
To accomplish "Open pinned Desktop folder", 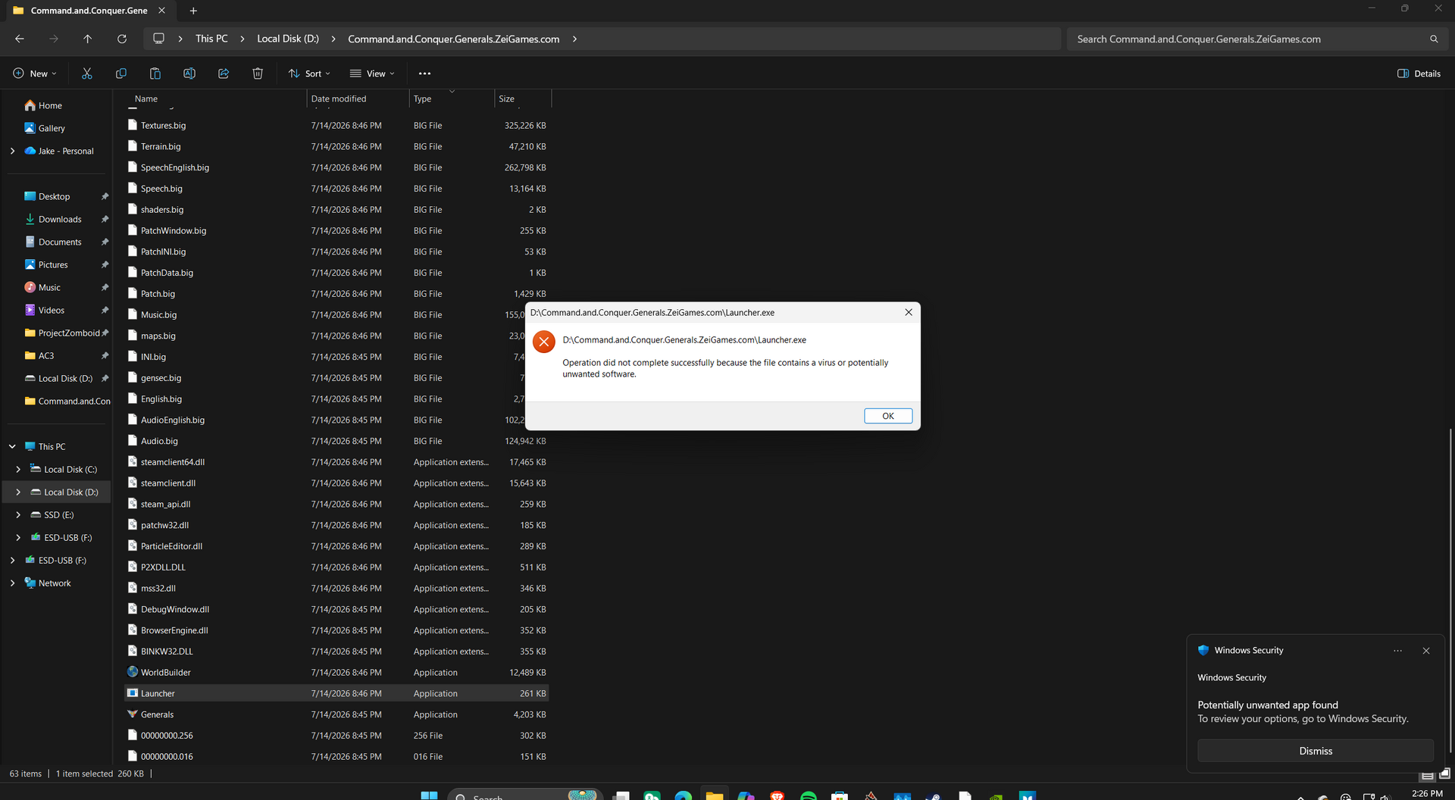I will pos(54,196).
